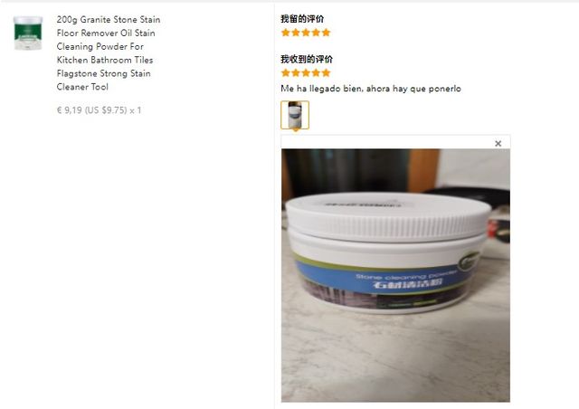Image resolution: width=579 pixels, height=409 pixels.
Task: Click the second star under 我留的评价
Action: point(296,33)
